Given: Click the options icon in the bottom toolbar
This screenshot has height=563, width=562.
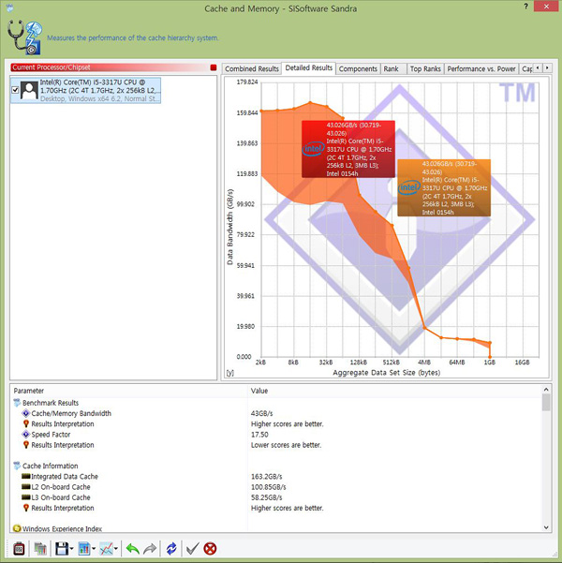Looking at the screenshot, I should 19,549.
